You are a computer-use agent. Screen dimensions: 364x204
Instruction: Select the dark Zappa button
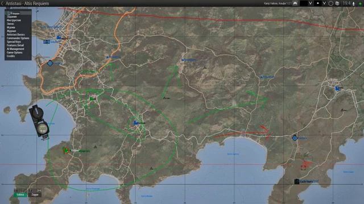tap(35, 195)
